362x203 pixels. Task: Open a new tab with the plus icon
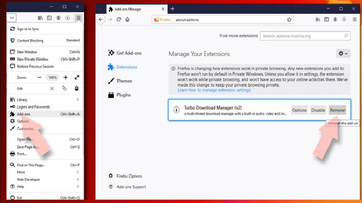coord(172,9)
